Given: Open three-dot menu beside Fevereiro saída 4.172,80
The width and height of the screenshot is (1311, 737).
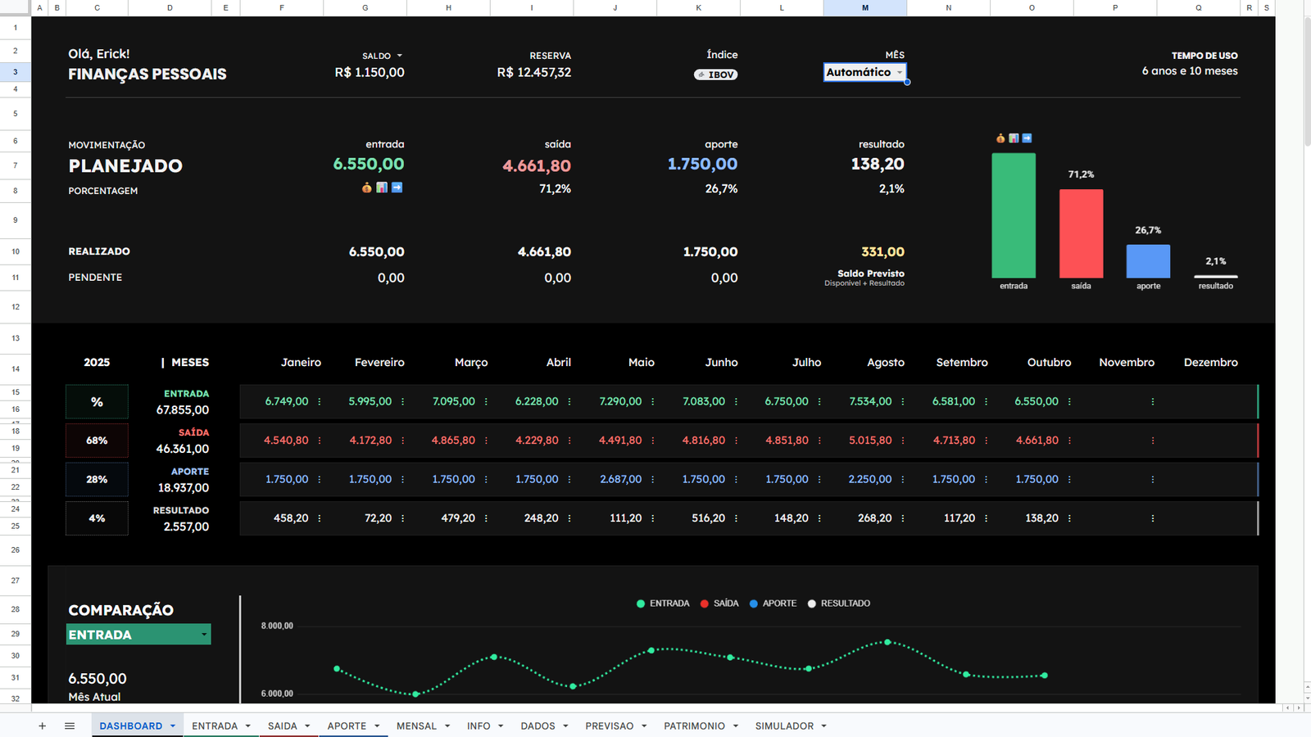Looking at the screenshot, I should (x=402, y=441).
